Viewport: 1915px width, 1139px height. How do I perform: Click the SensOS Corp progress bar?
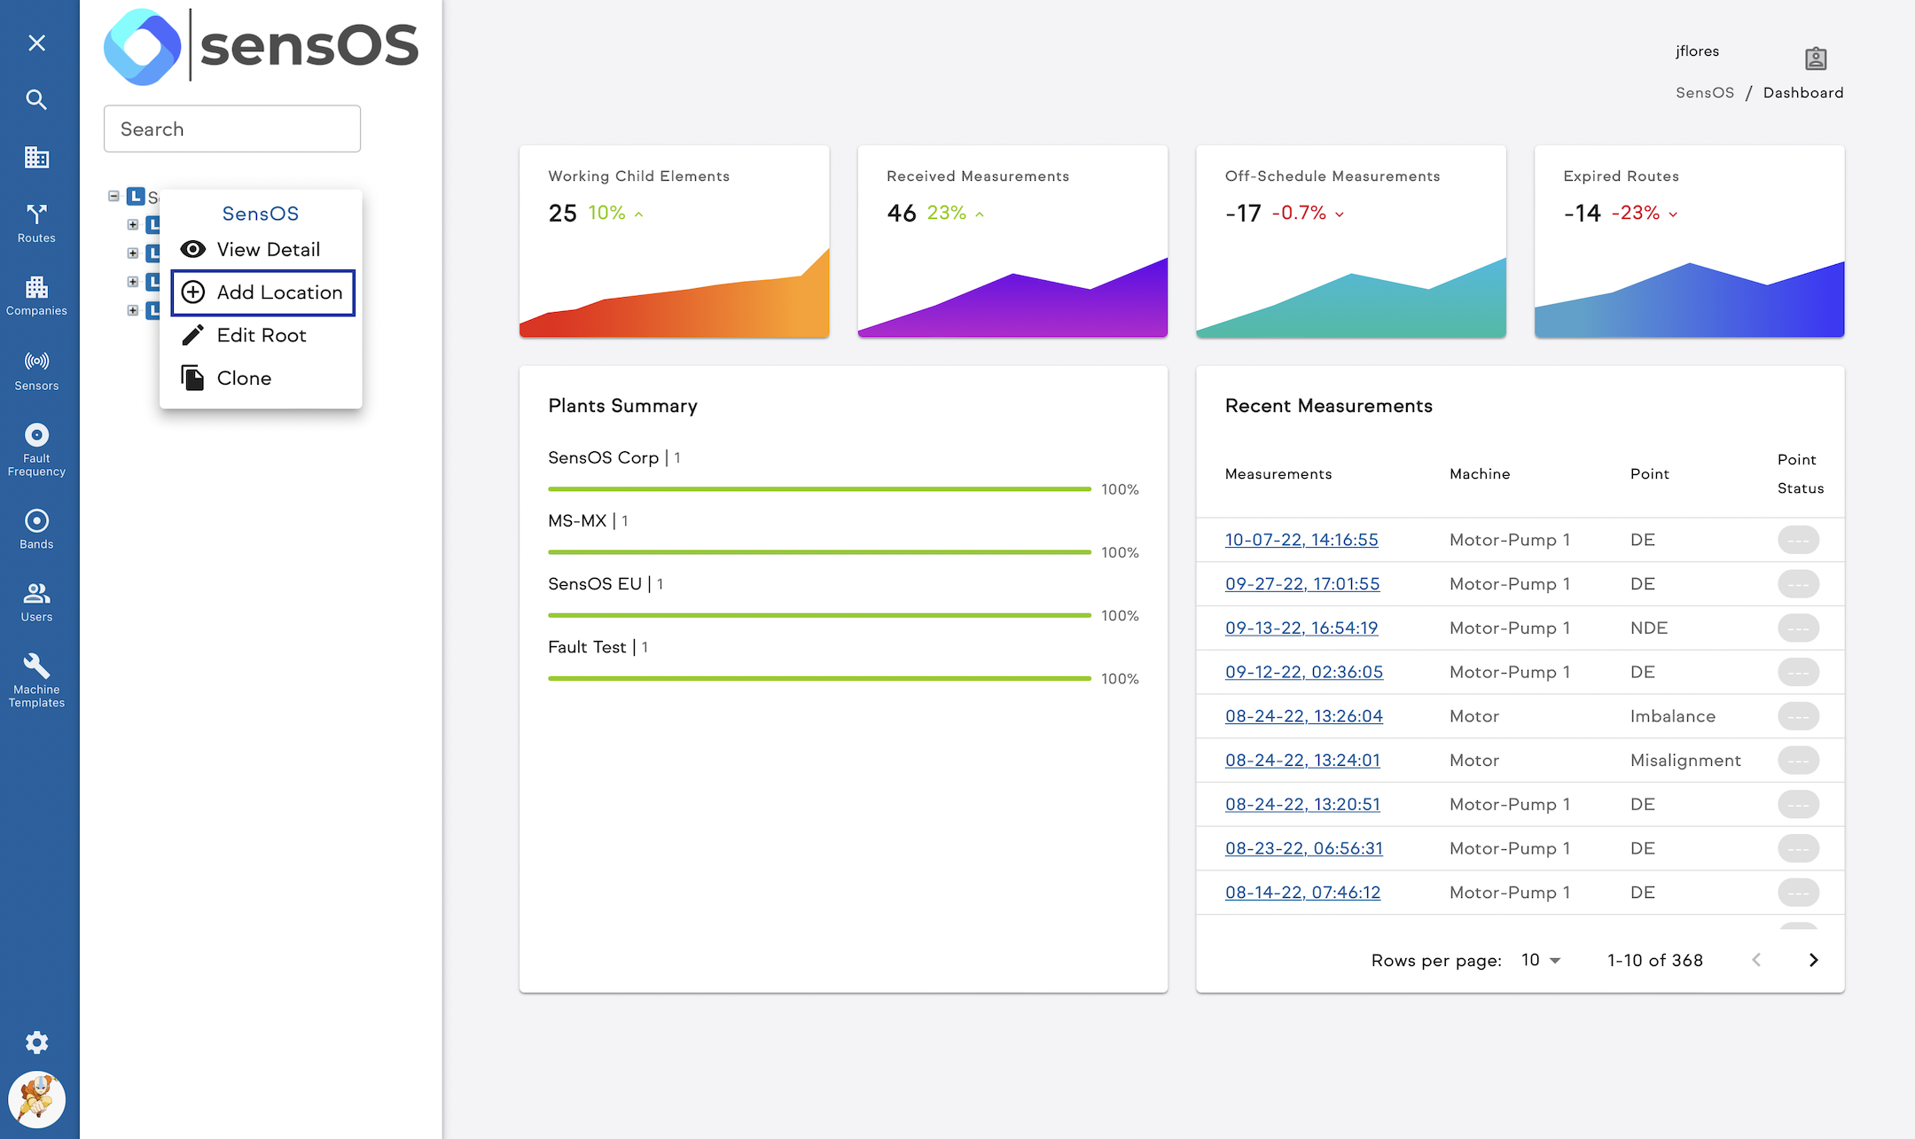(819, 489)
